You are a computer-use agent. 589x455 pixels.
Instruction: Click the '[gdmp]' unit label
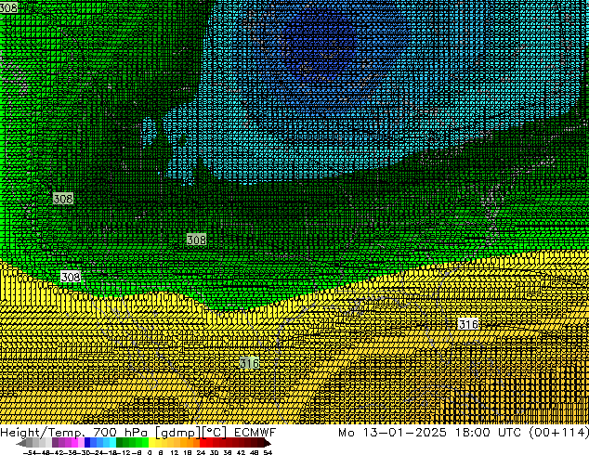[x=178, y=433]
